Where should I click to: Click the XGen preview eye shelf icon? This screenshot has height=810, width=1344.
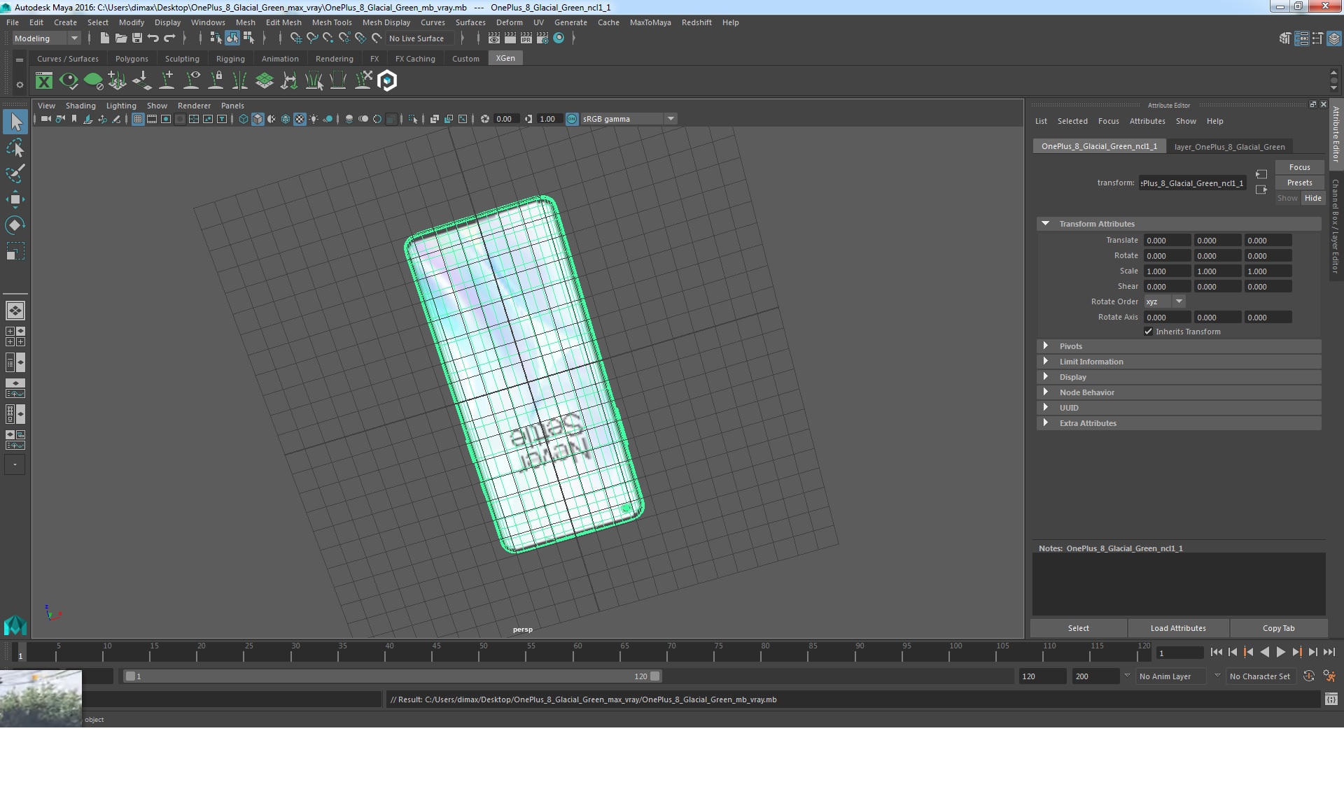pos(69,81)
